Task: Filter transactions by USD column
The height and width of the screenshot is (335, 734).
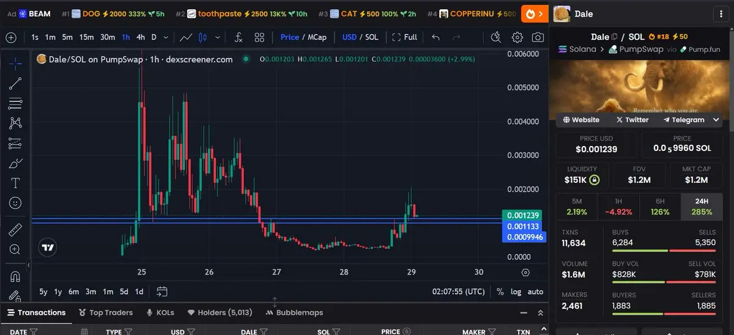Action: click(x=192, y=332)
